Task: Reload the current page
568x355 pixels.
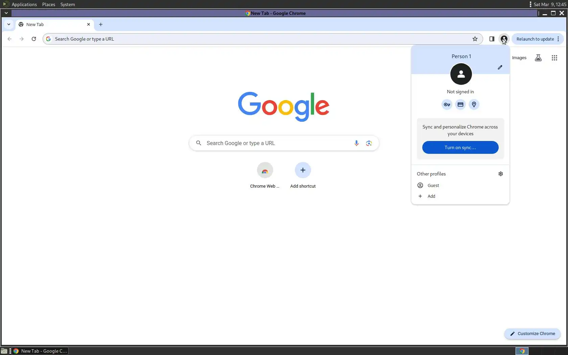Action: pyautogui.click(x=34, y=39)
